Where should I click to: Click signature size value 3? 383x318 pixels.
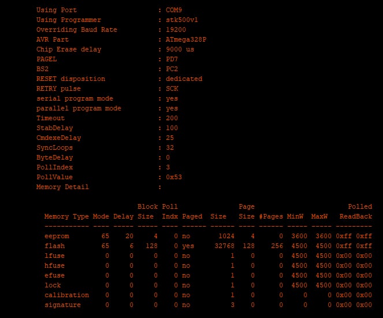pyautogui.click(x=232, y=305)
